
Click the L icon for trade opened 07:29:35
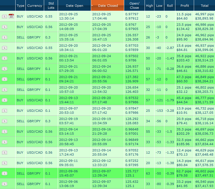pos(5,69)
